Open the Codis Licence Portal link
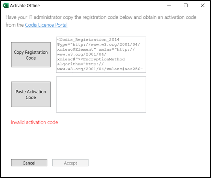 [46, 25]
